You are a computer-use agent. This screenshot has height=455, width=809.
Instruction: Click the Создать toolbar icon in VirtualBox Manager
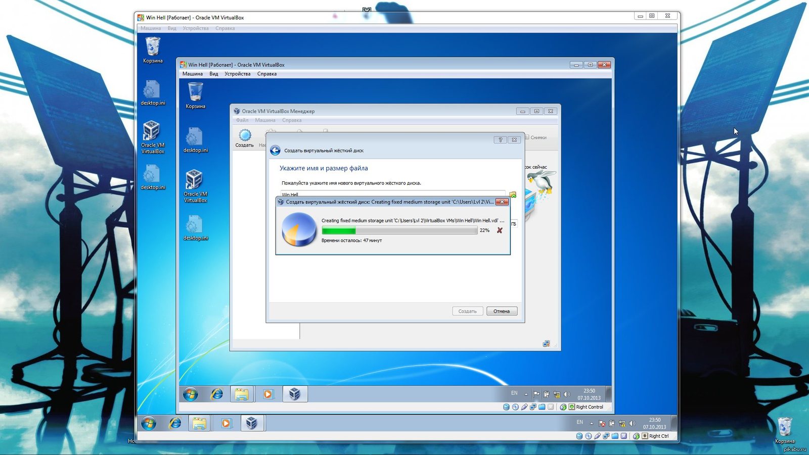[245, 138]
